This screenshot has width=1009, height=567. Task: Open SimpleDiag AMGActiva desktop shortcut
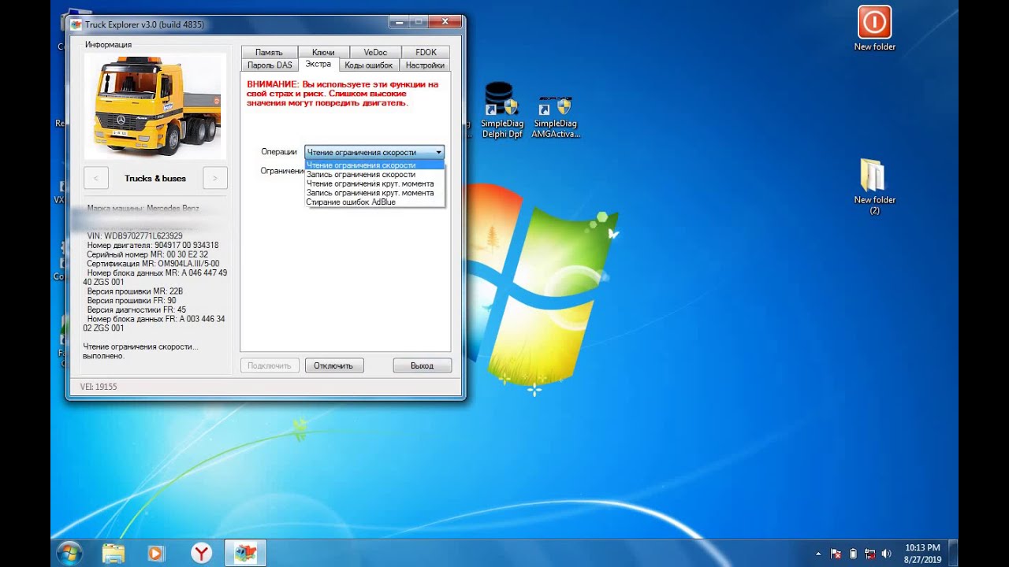coord(556,117)
